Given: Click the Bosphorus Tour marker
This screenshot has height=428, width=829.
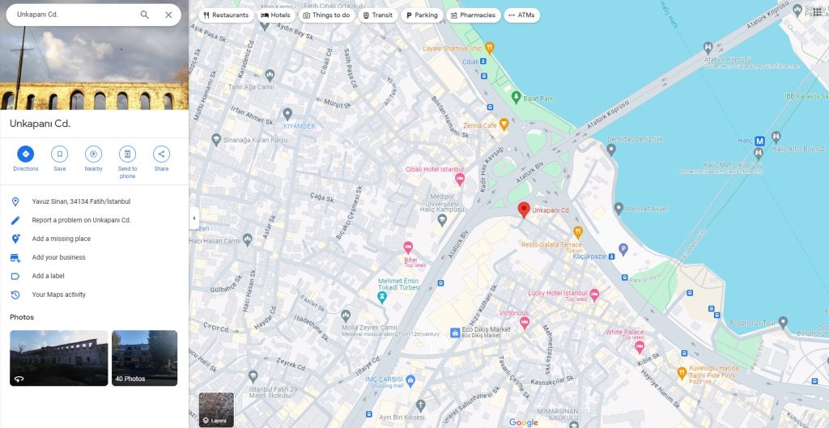Looking at the screenshot, I should tap(783, 322).
